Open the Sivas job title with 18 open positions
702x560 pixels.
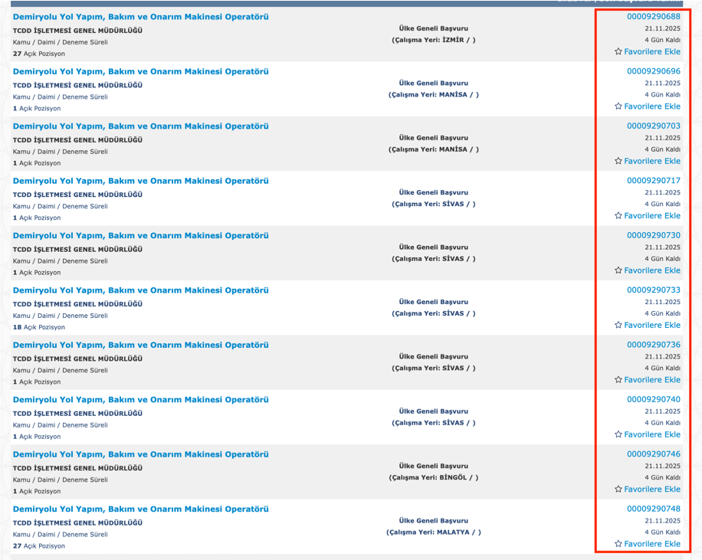140,290
